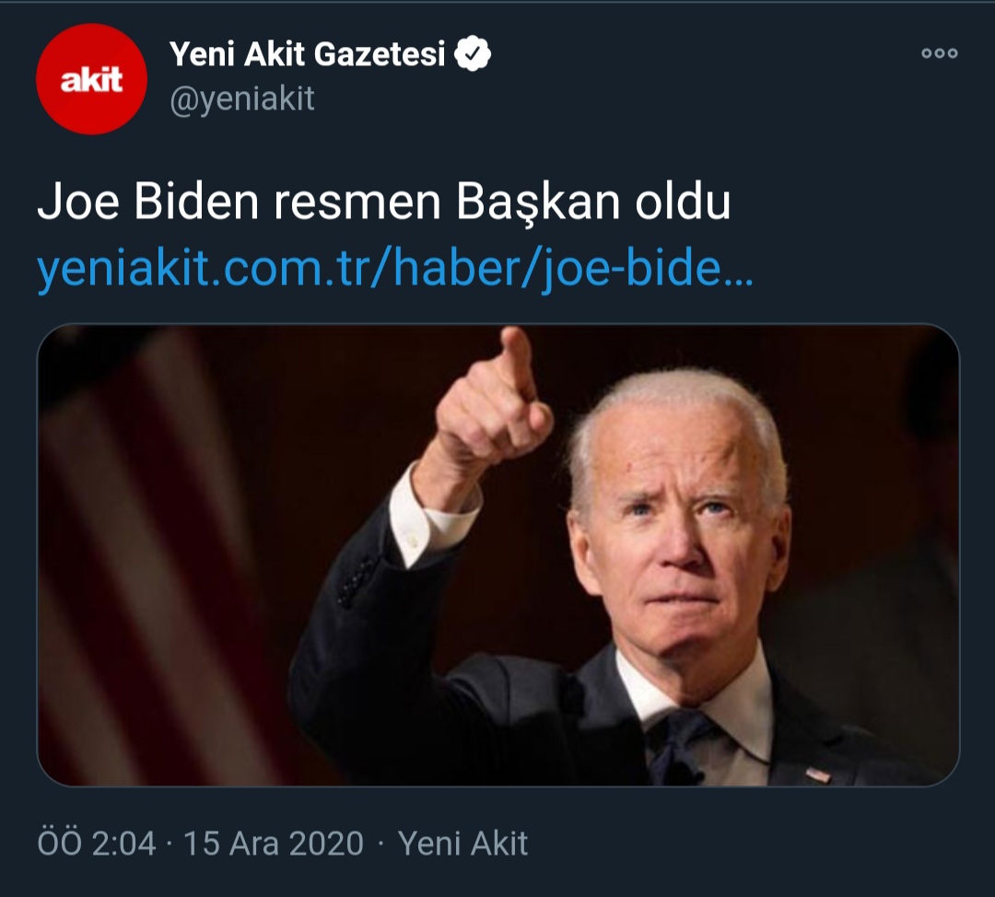
Task: Follow the yeniakit.com.tr/haber/joe-bide… link
Action: [394, 269]
